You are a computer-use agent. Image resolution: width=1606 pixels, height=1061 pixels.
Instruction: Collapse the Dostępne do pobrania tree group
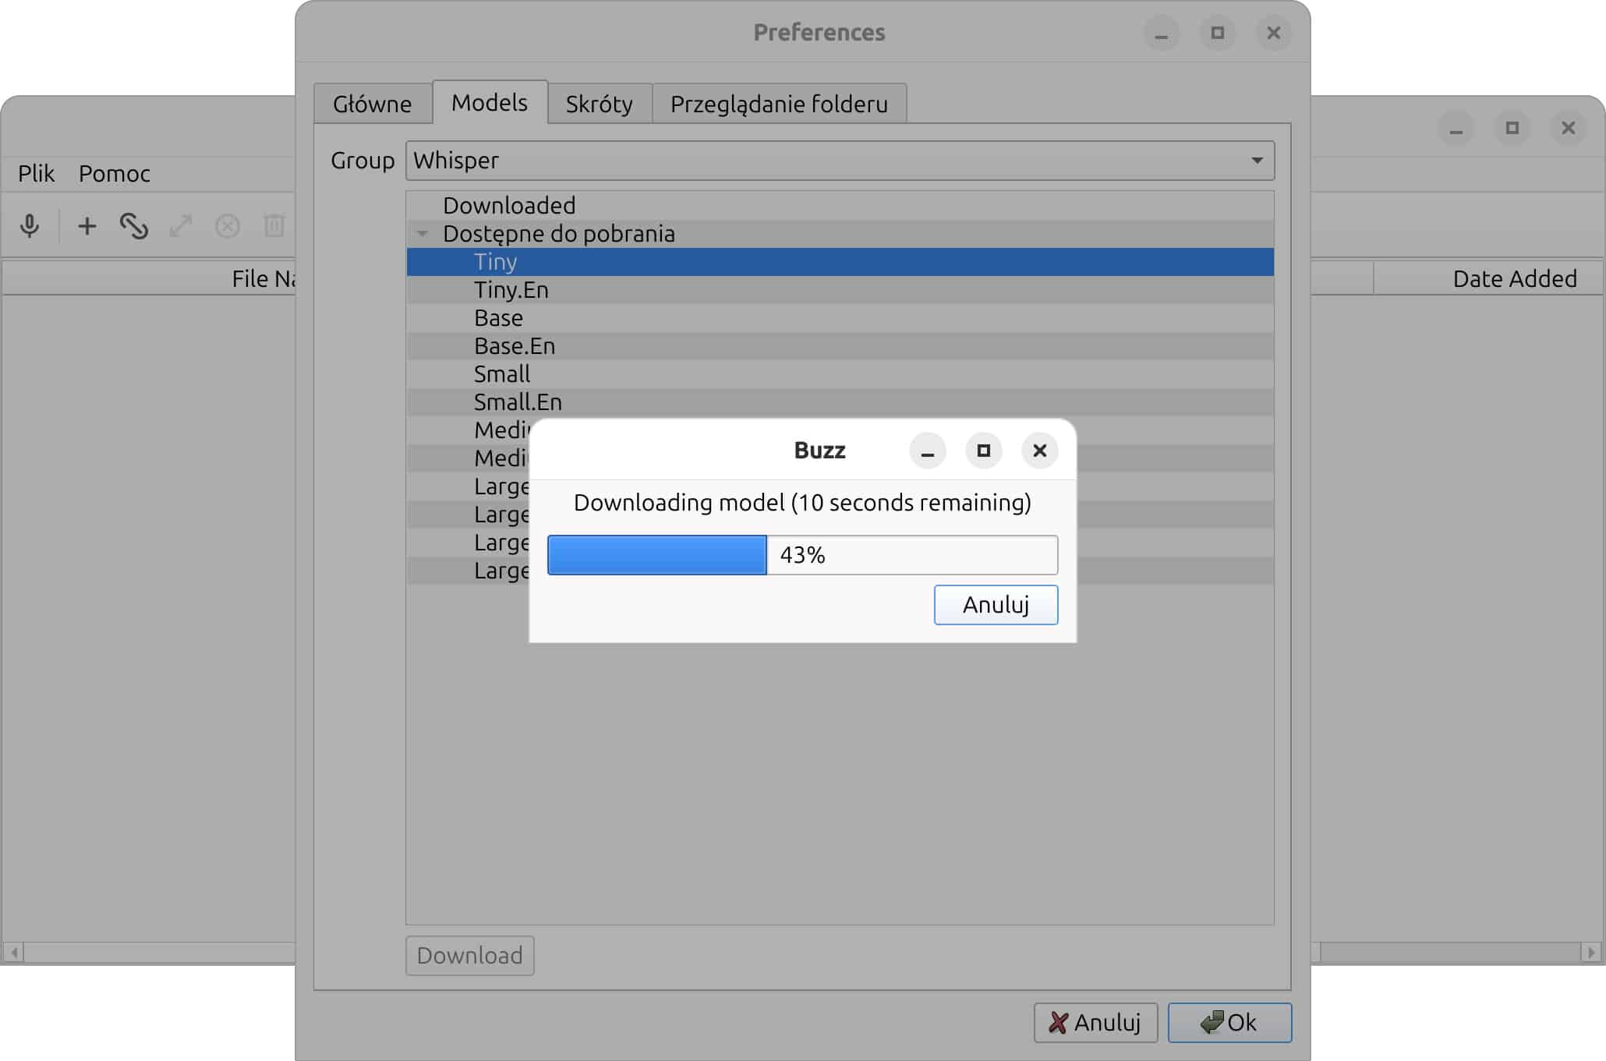tap(423, 234)
